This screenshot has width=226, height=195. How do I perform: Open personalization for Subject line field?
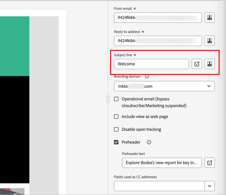coord(209,64)
